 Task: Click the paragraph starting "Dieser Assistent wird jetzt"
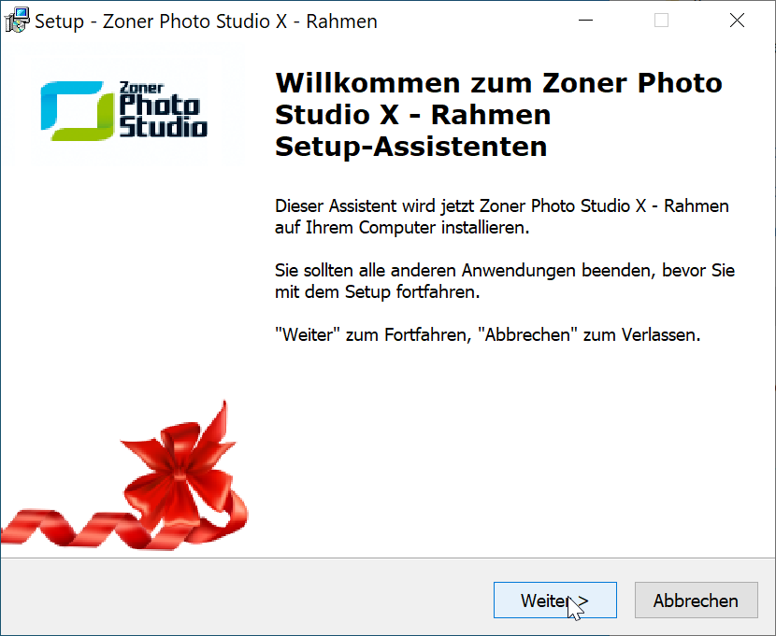pyautogui.click(x=502, y=217)
